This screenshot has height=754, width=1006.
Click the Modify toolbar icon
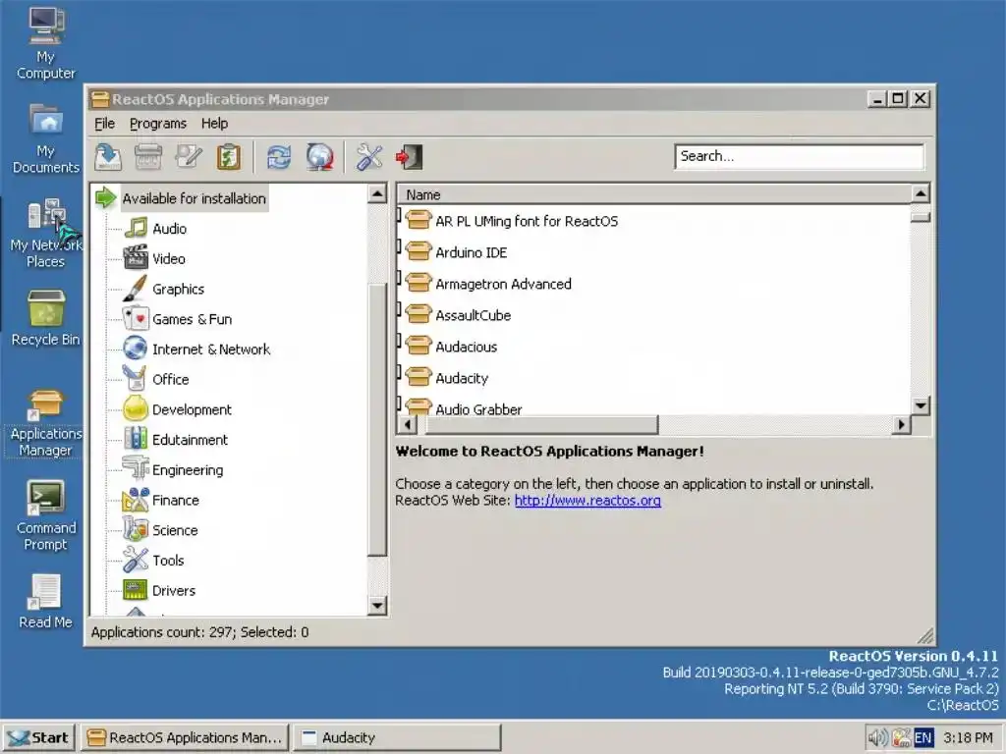coord(189,157)
